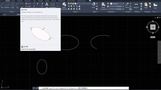Switch to the Collaborate ribbon tab
This screenshot has width=161, height=90.
[61, 1]
